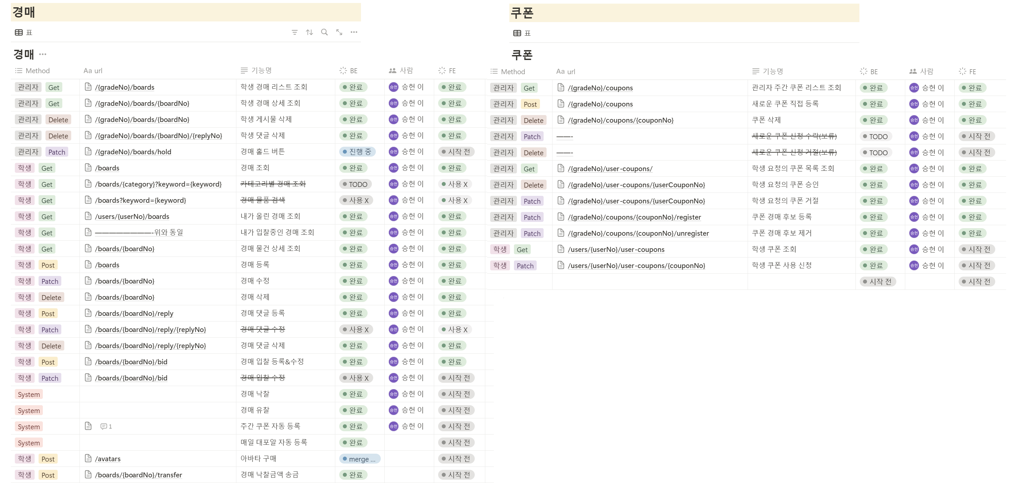
Task: Click the Patch tag in 학생 쿠폰 사용 신청 row
Action: (x=525, y=266)
